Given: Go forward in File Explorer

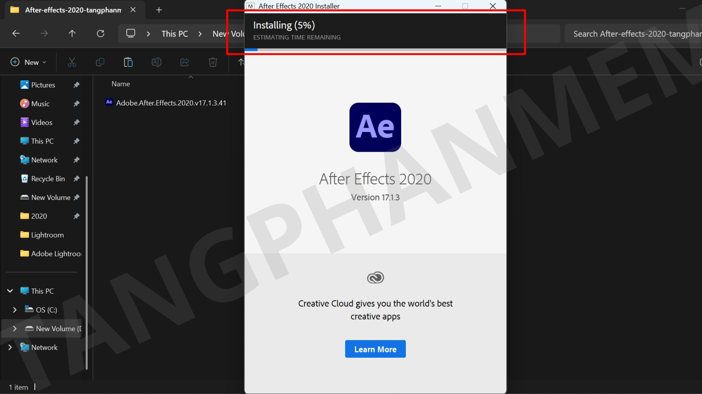Looking at the screenshot, I should 44,34.
